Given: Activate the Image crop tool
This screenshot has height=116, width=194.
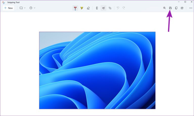Looking at the screenshot, I should tap(110, 8).
